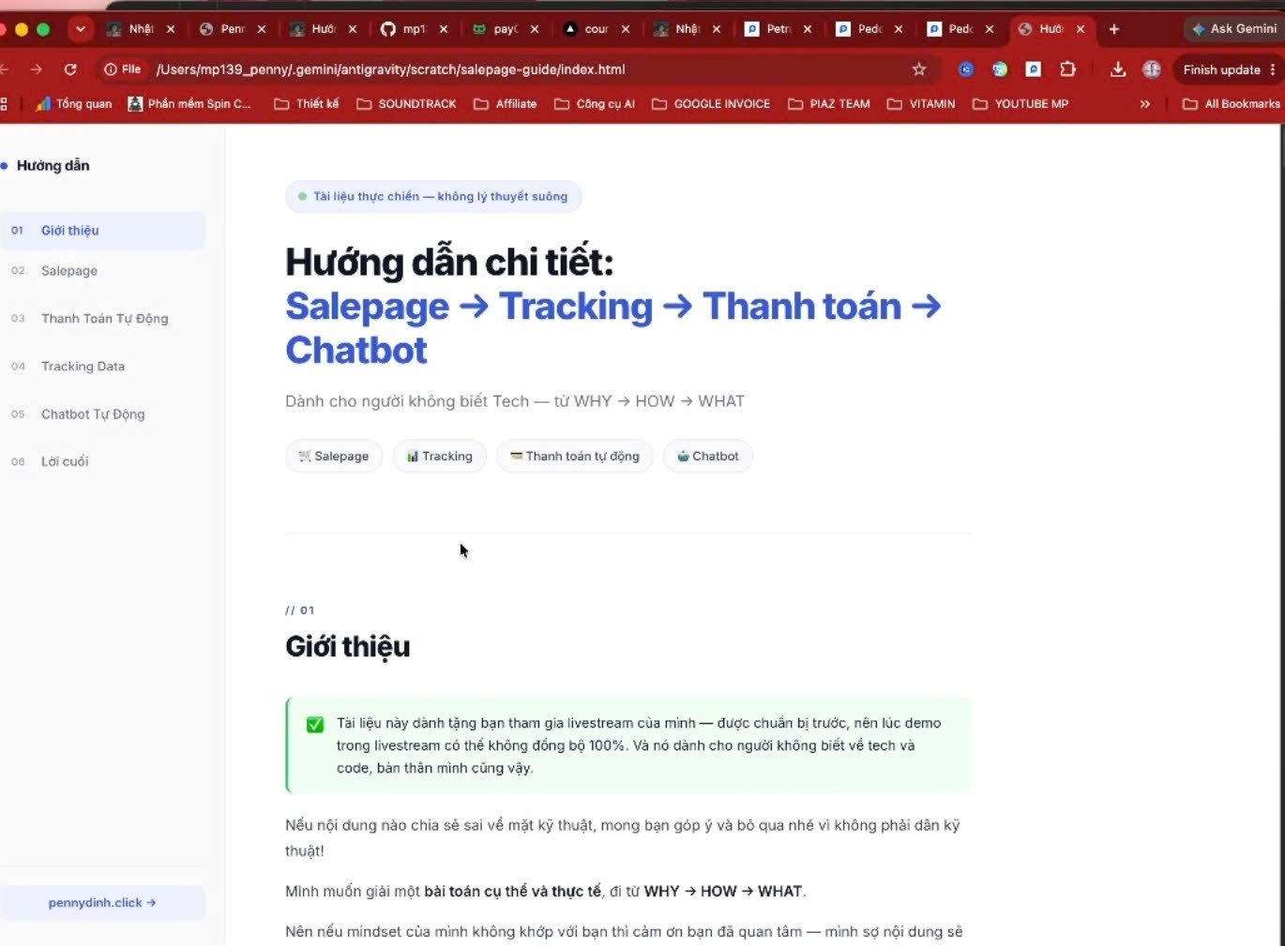Open the SOUNDTRACK bookmarks folder
This screenshot has width=1285, height=946.
(x=407, y=104)
